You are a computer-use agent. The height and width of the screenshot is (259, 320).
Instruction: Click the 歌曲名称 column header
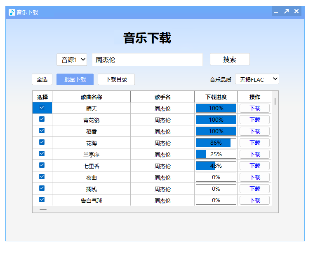(91, 97)
